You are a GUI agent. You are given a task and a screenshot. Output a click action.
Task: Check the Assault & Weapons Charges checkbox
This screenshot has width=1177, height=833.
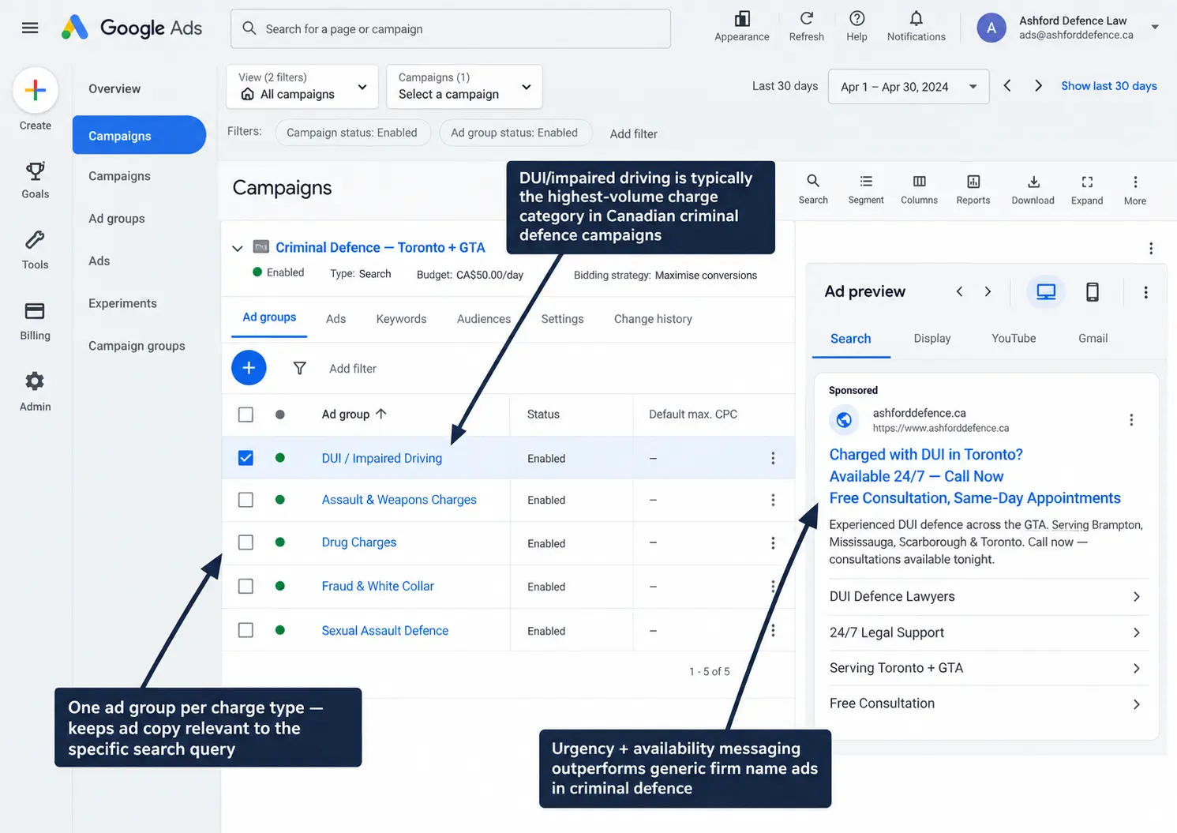tap(246, 500)
